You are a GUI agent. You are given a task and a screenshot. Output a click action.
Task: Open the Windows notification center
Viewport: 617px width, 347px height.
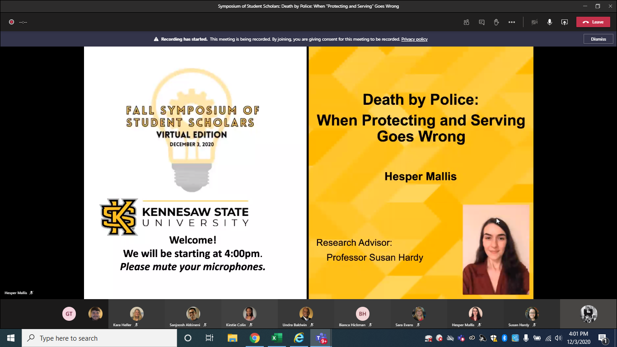(603, 338)
